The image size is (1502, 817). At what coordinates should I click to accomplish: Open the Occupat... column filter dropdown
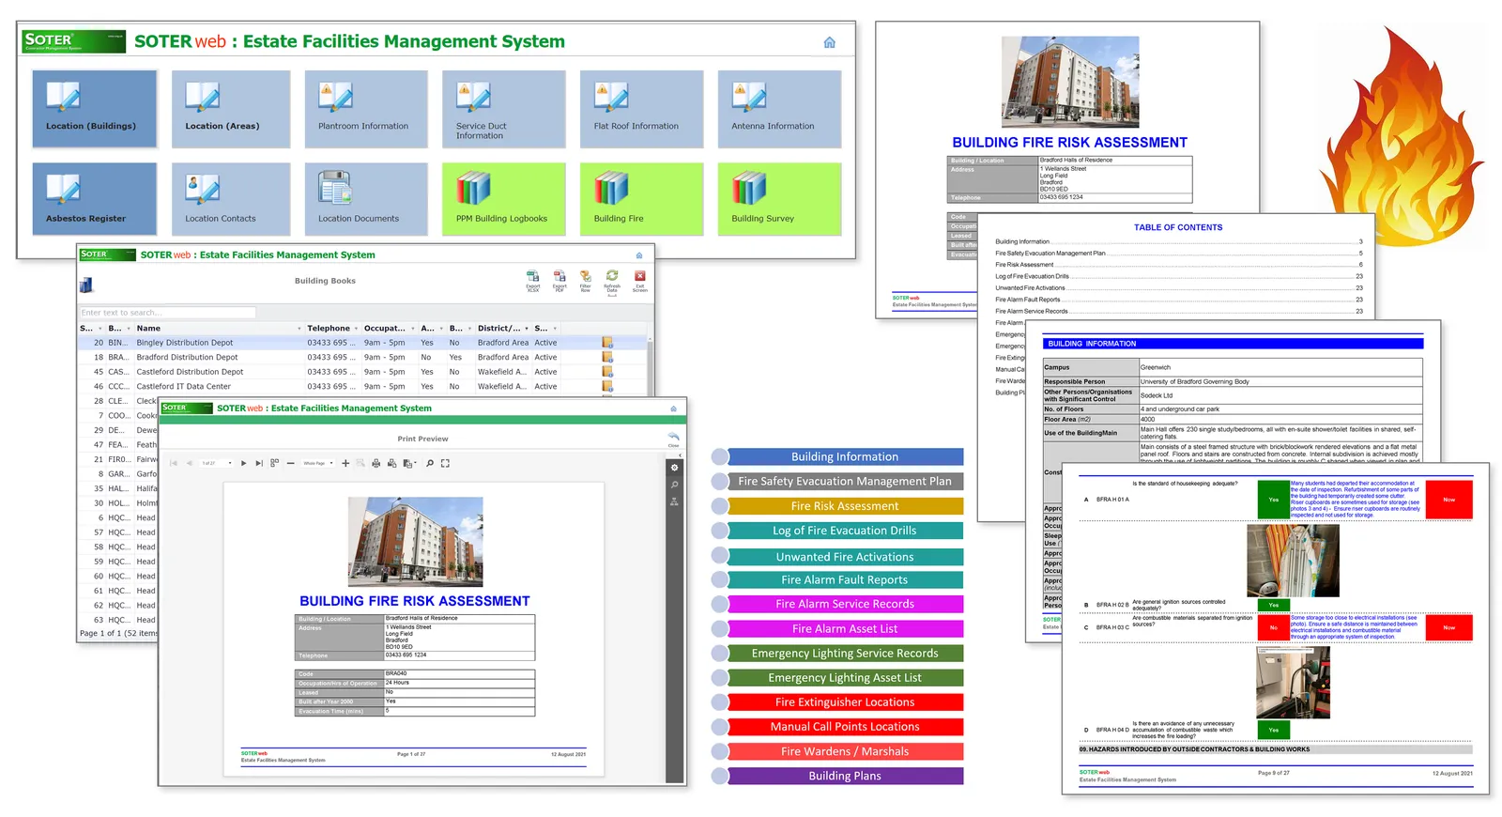point(412,329)
